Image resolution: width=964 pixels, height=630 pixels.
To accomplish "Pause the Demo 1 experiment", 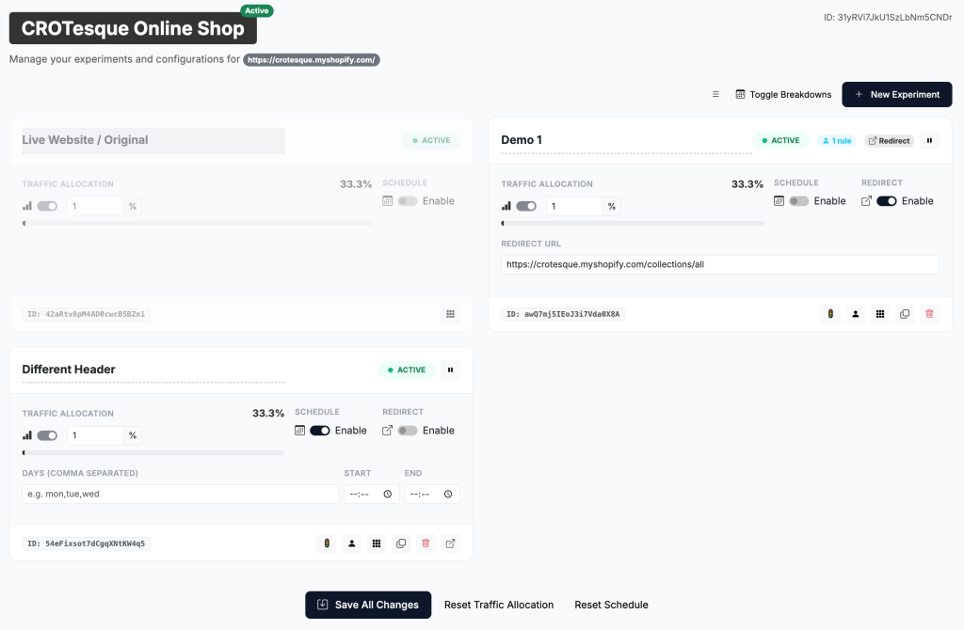I will click(x=929, y=139).
